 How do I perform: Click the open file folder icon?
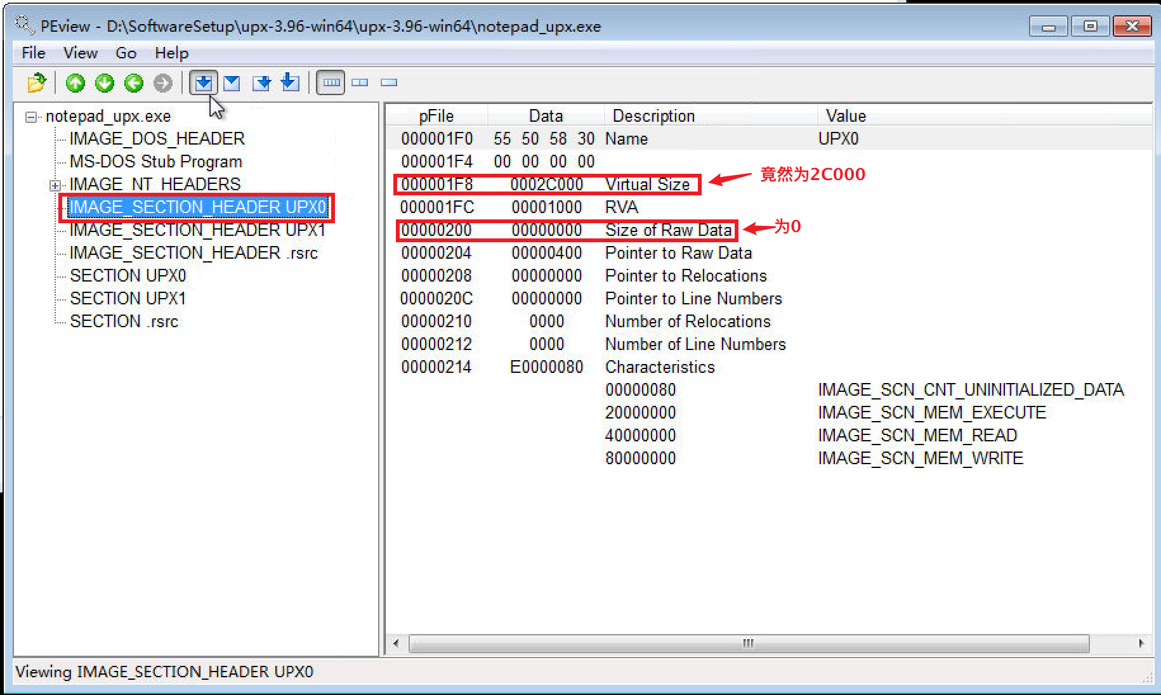click(37, 82)
